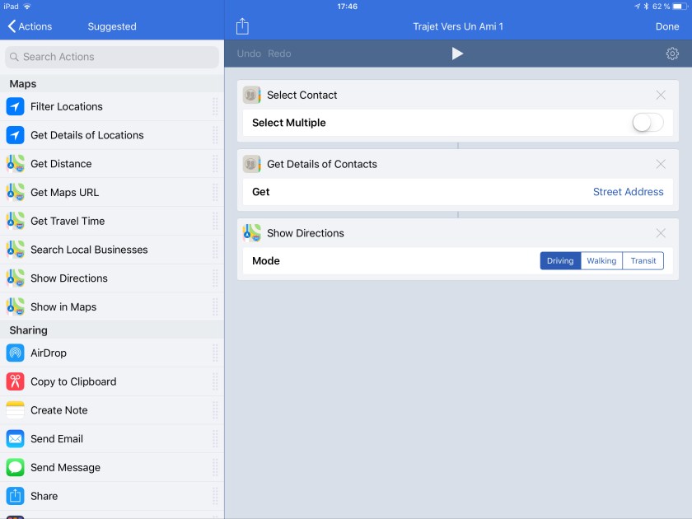Choose Walking as the directions mode
The height and width of the screenshot is (519, 692).
pyautogui.click(x=601, y=261)
